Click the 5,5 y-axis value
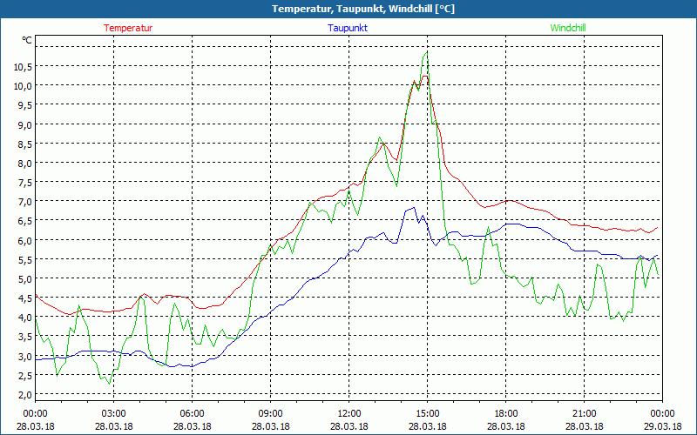The width and height of the screenshot is (697, 435). 24,259
